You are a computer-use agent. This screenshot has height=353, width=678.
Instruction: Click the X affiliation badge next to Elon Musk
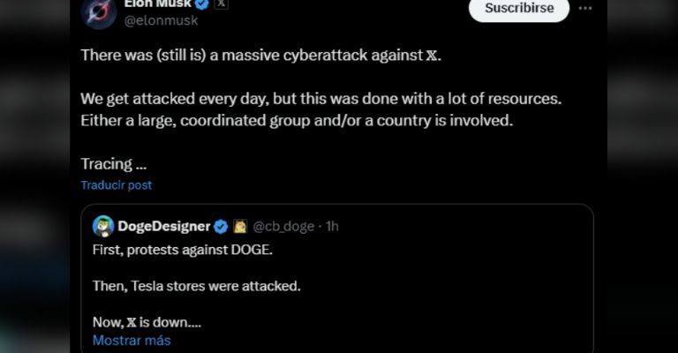[222, 4]
